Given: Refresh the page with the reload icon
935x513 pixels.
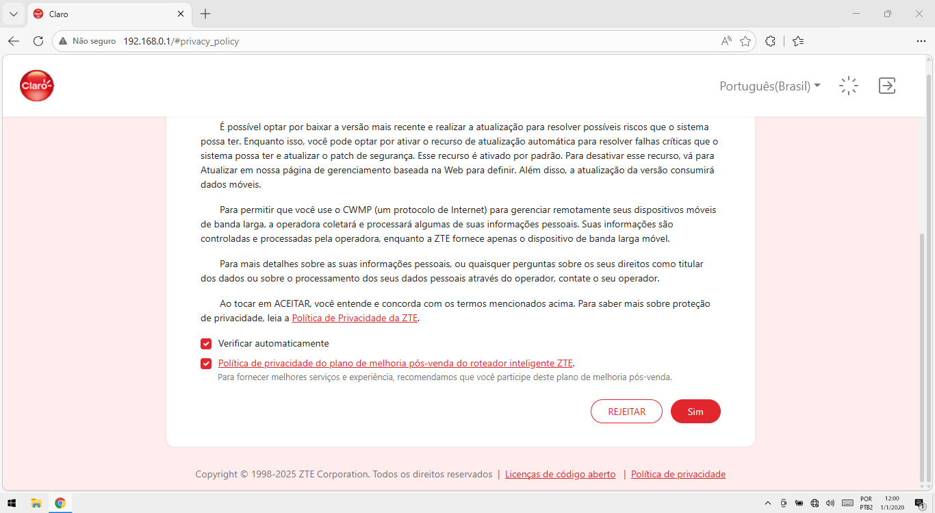Looking at the screenshot, I should point(38,41).
